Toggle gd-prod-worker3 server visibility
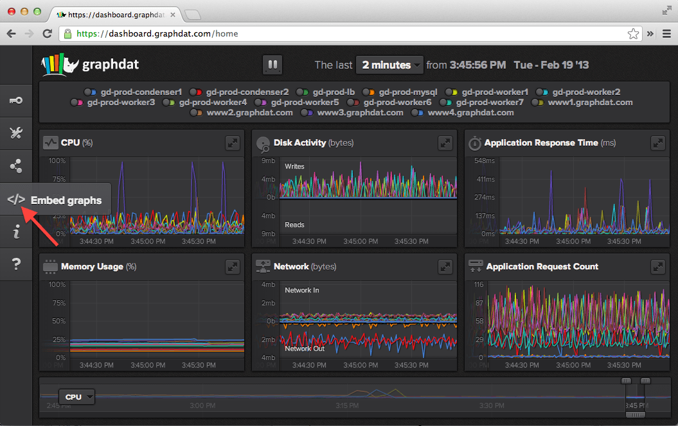 click(77, 102)
